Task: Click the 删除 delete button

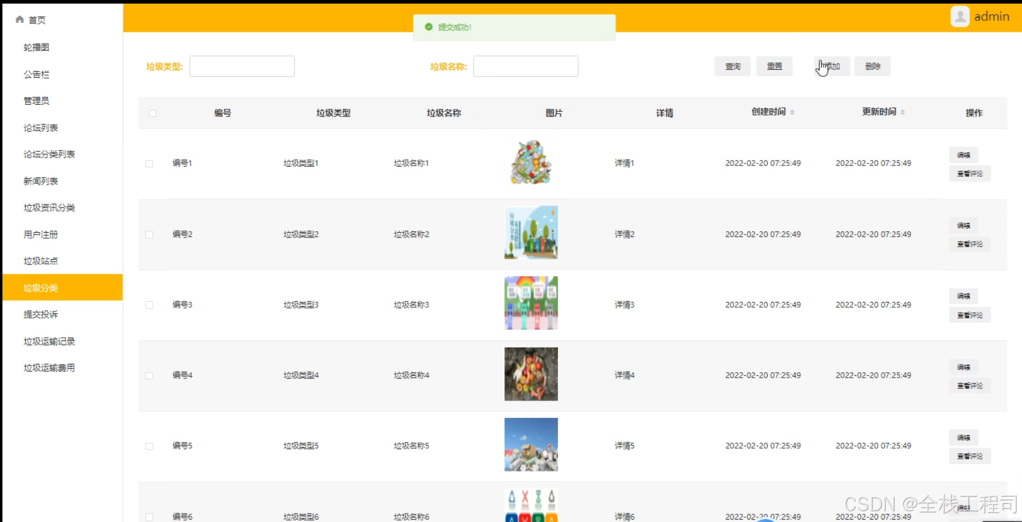Action: pyautogui.click(x=872, y=66)
